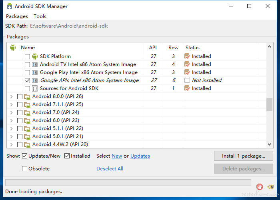Image resolution: width=280 pixels, height=200 pixels.
Task: Click the Status column header
Action: click(221, 48)
